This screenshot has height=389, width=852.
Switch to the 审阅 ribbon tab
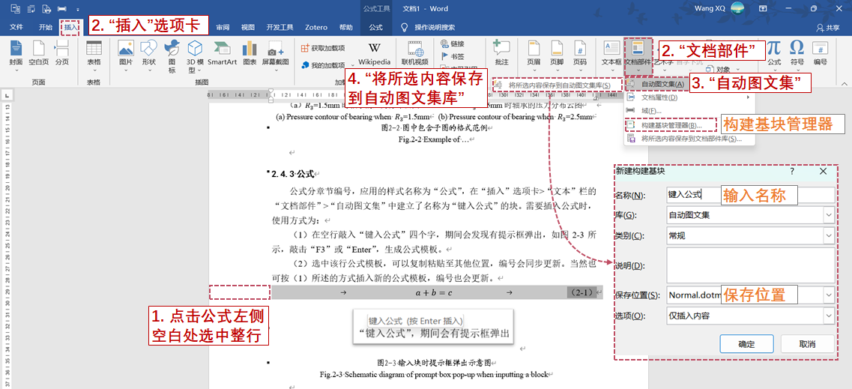[x=223, y=27]
